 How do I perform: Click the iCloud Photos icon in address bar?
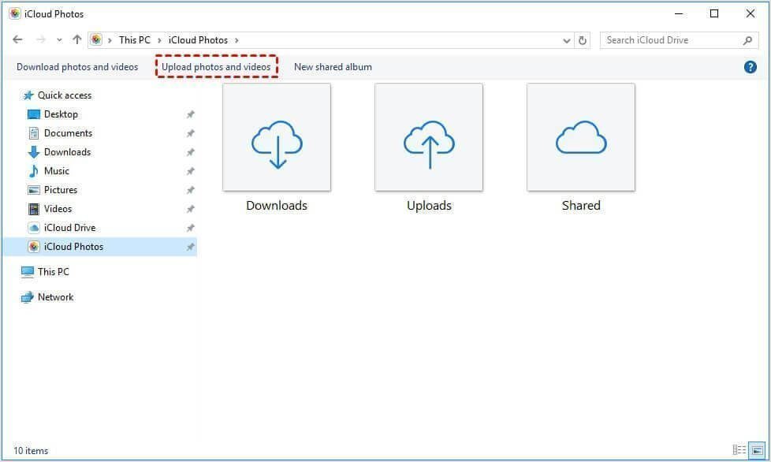[96, 39]
